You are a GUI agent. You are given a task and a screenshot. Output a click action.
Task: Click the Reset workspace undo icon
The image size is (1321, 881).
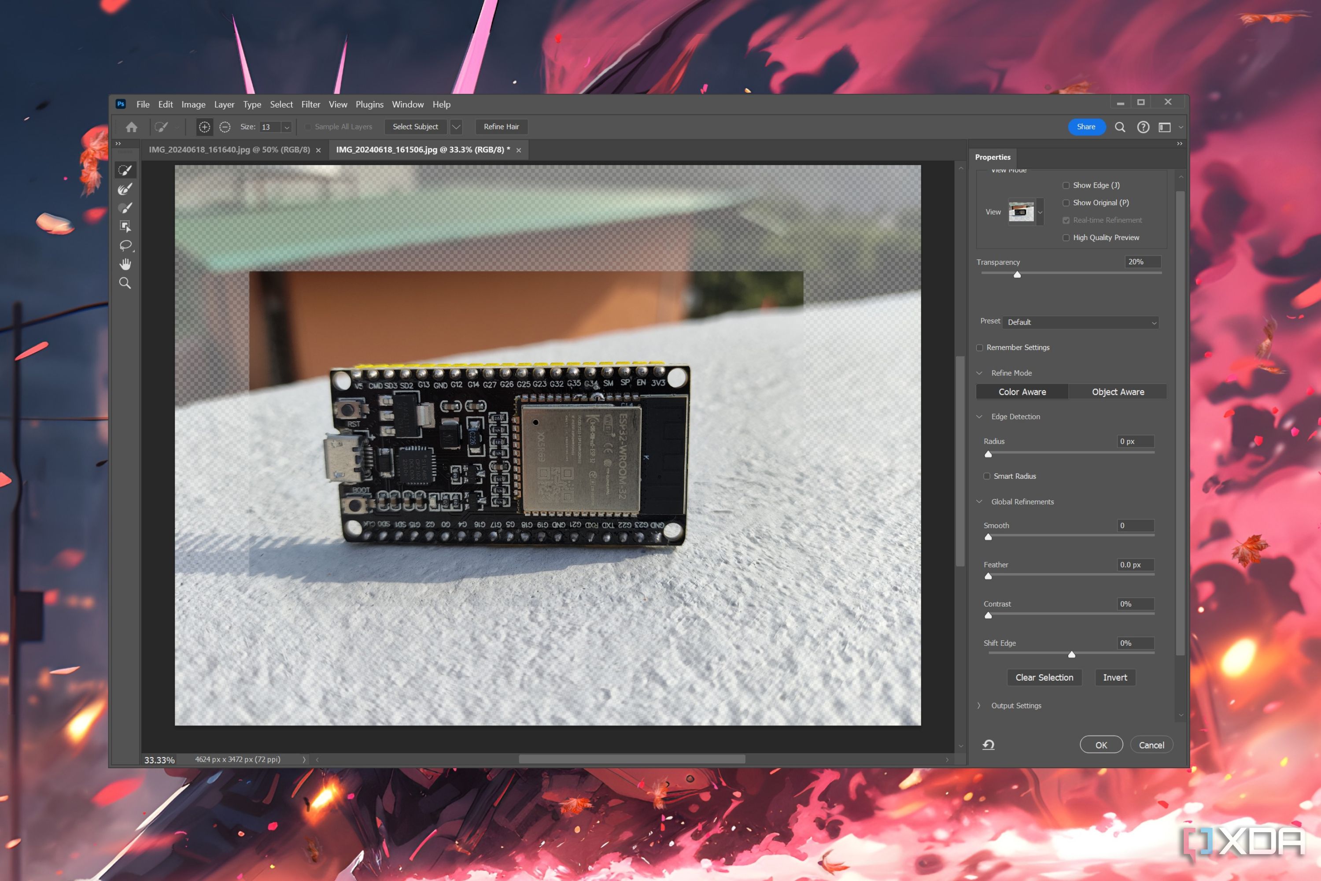coord(989,744)
